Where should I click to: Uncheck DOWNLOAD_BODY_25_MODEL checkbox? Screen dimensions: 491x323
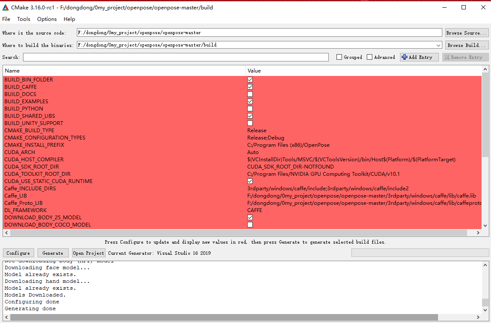250,218
